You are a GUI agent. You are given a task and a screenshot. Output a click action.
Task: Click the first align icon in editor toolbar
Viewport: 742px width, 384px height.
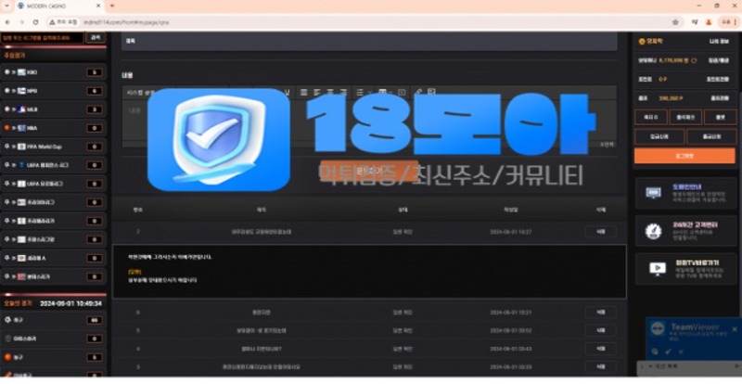304,93
